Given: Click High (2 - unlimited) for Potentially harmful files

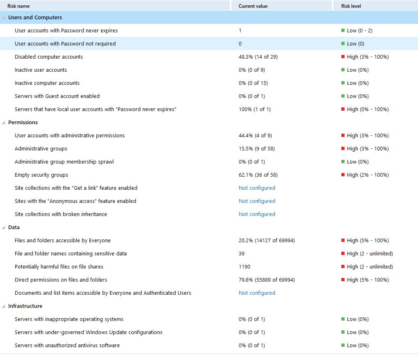Looking at the screenshot, I should (367, 266).
